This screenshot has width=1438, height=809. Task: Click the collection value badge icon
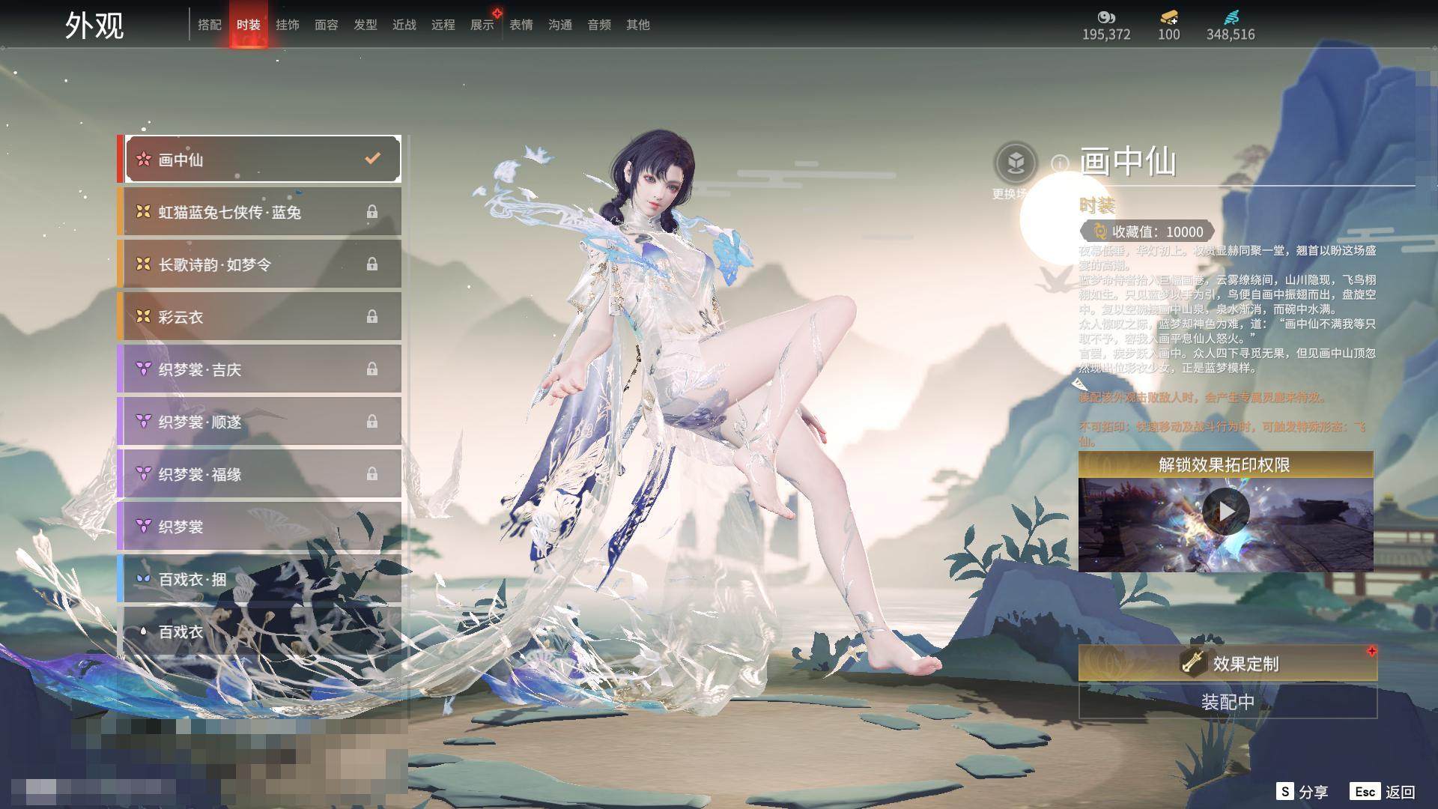tap(1099, 231)
